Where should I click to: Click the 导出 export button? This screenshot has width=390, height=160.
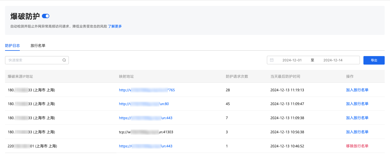tap(374, 60)
